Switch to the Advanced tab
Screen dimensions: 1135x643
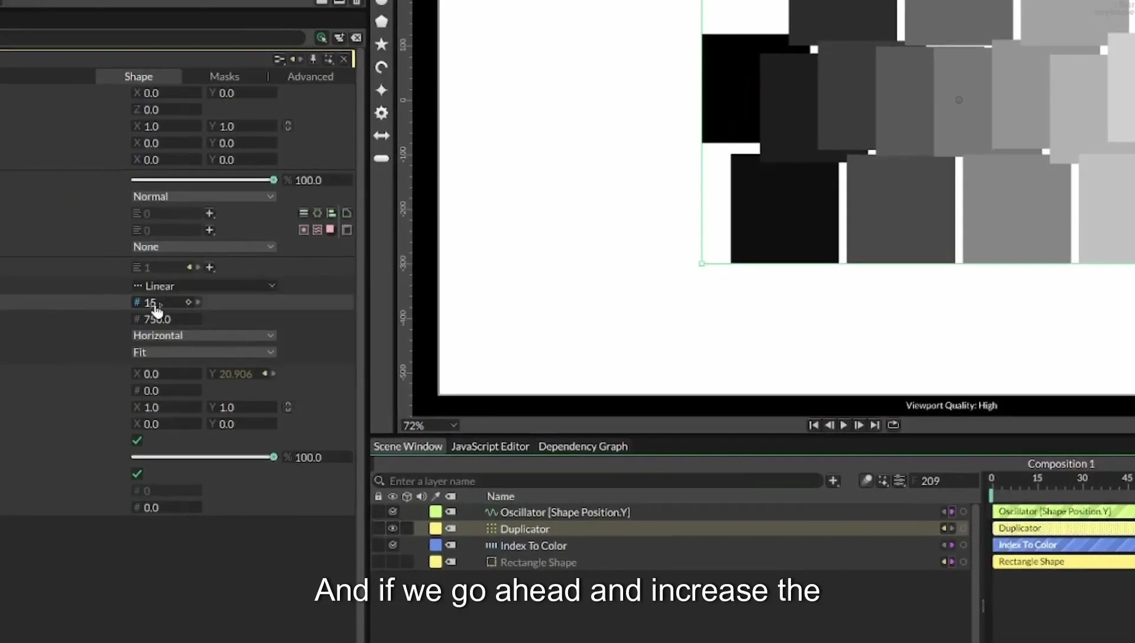coord(310,76)
